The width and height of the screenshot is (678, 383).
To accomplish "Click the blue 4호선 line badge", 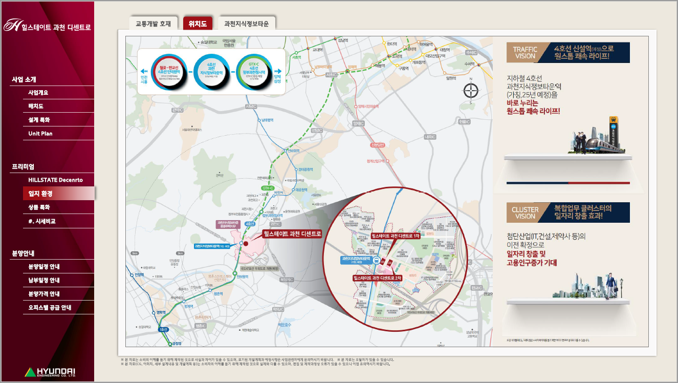I will pos(250,224).
